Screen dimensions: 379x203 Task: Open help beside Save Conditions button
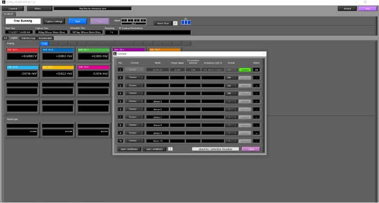pos(170,149)
